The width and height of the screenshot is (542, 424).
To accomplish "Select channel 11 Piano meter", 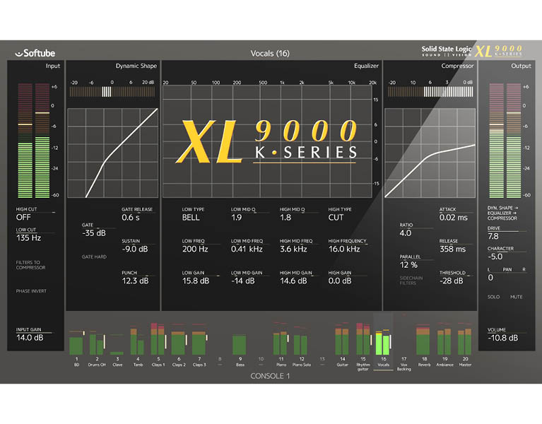I will point(281,338).
